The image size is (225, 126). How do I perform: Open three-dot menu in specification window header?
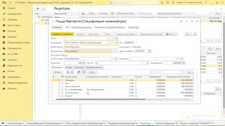tap(187, 21)
